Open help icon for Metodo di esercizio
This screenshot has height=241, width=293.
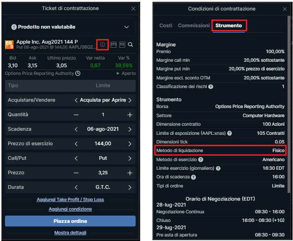[x=200, y=159]
